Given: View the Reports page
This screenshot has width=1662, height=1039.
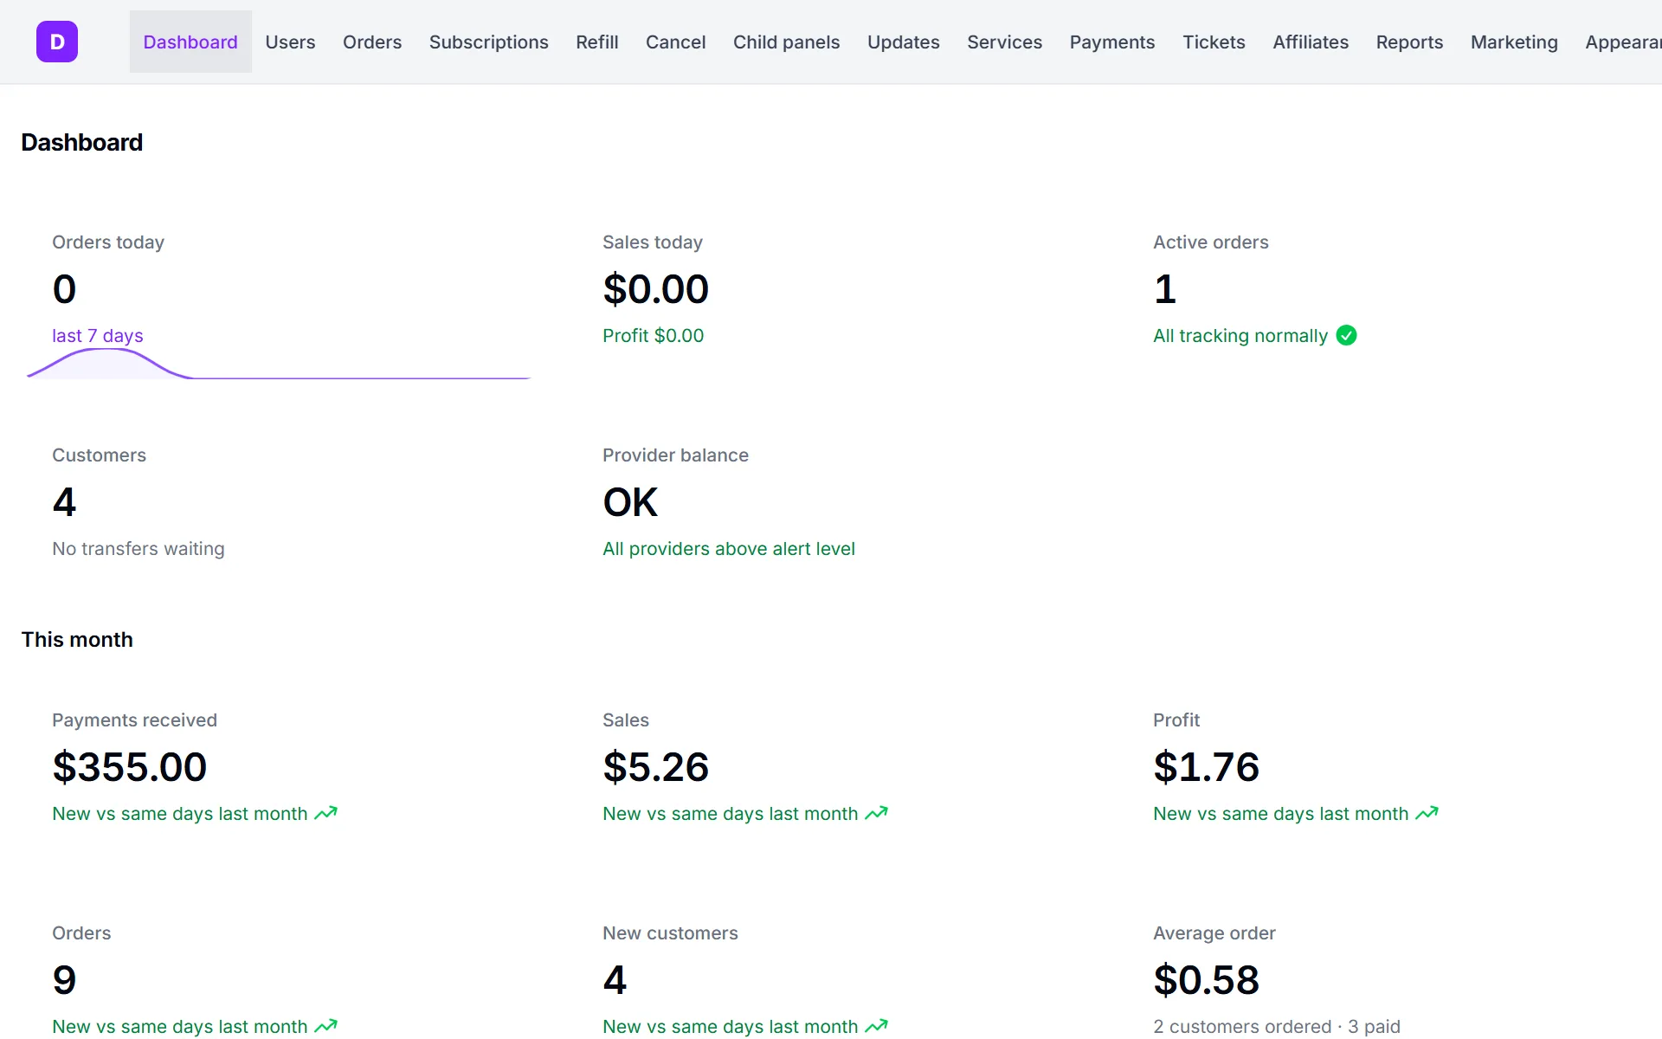Looking at the screenshot, I should pyautogui.click(x=1409, y=42).
